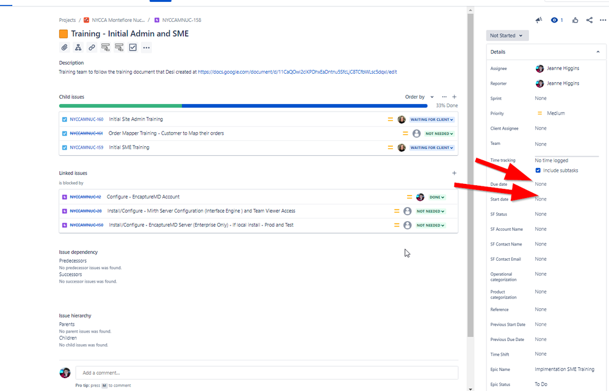Open NOT NEEDED status for EncaptureMD Server row

pos(430,225)
